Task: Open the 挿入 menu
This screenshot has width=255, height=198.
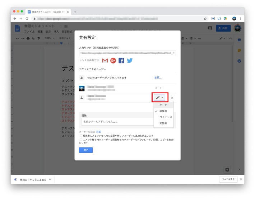Action: tap(56, 32)
